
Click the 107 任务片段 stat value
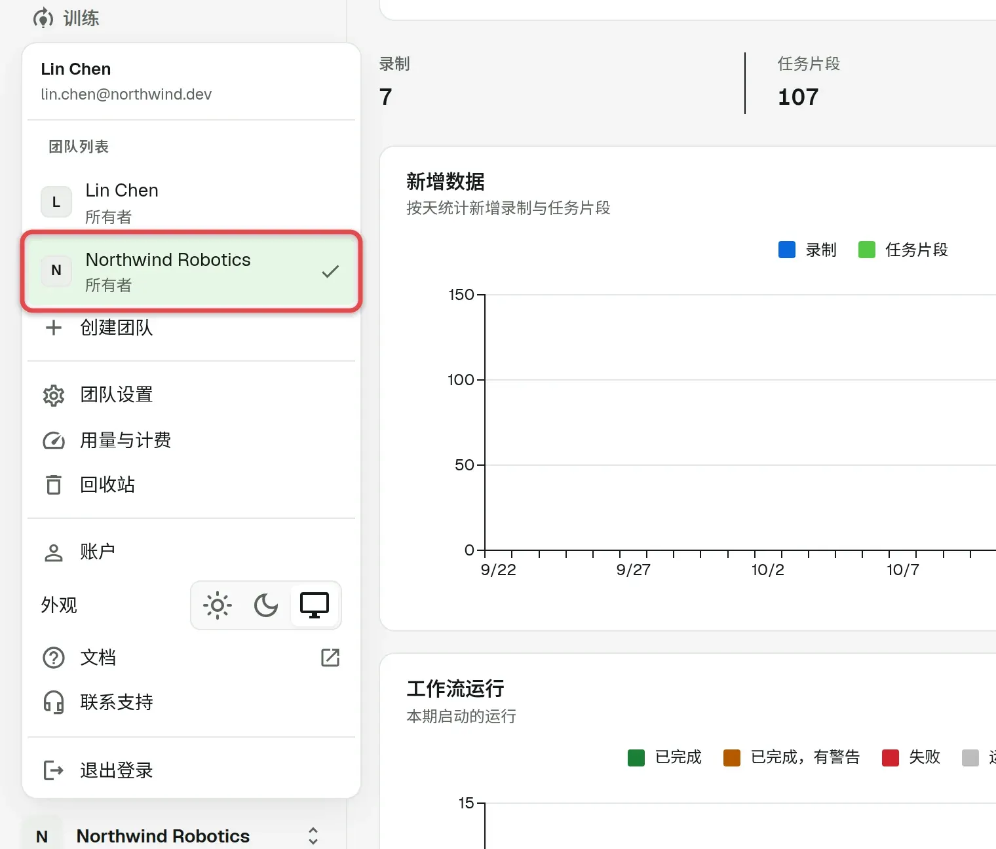pos(798,97)
